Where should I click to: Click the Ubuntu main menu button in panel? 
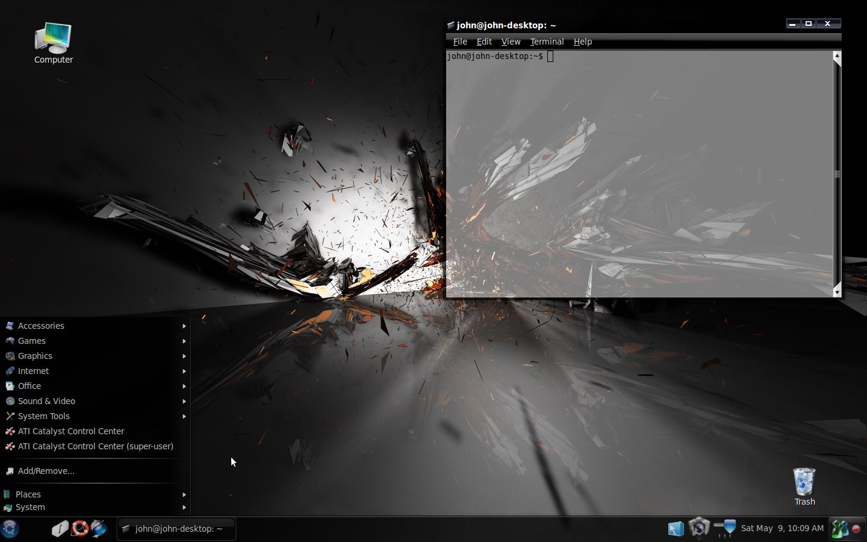[x=10, y=529]
